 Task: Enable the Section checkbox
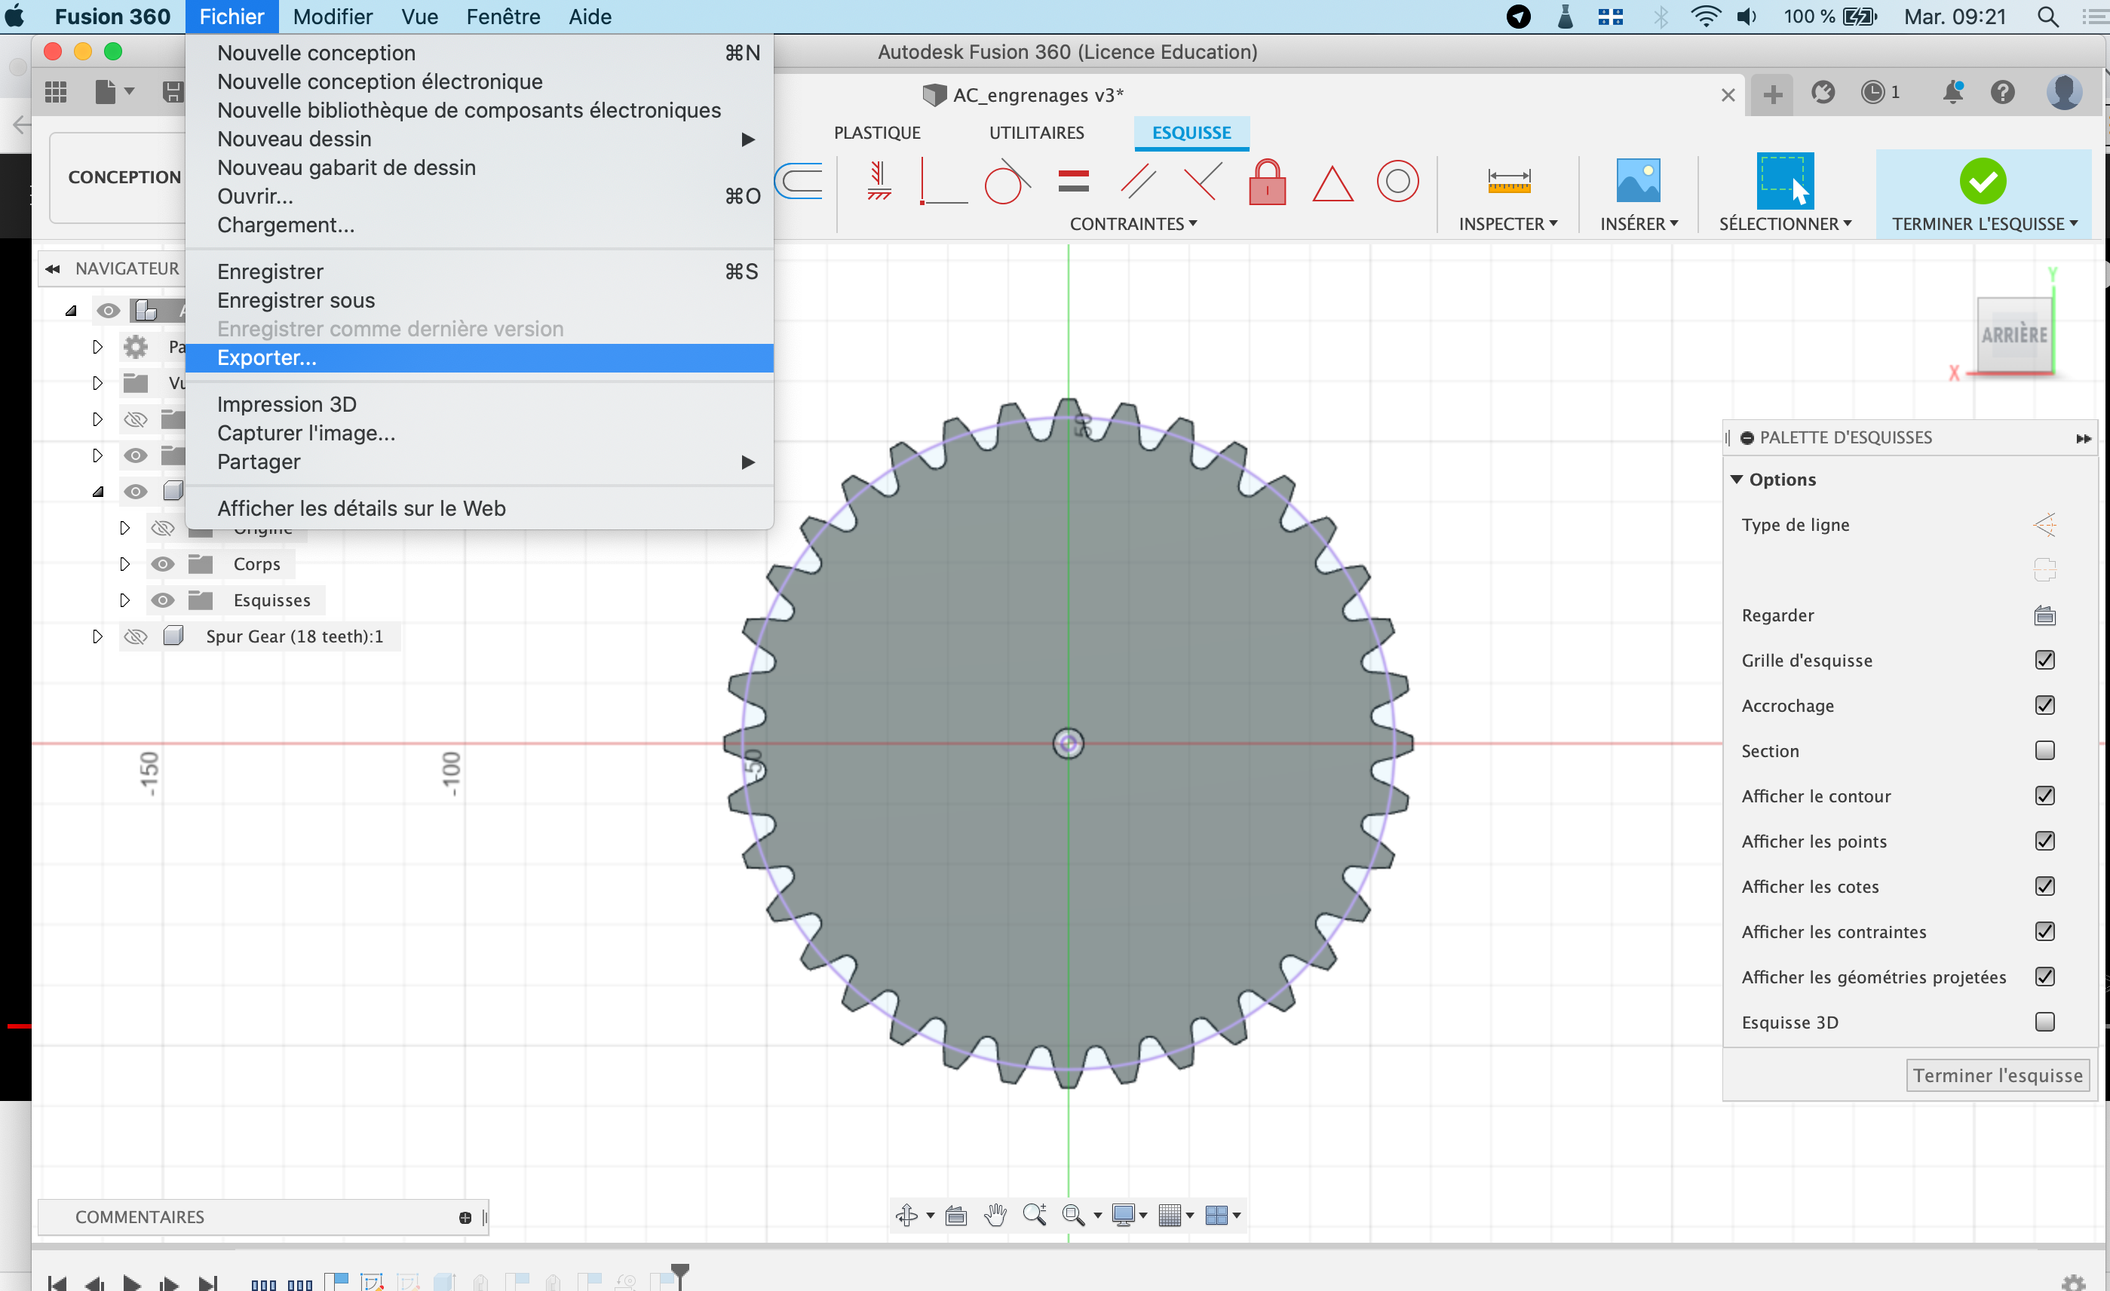click(2044, 751)
